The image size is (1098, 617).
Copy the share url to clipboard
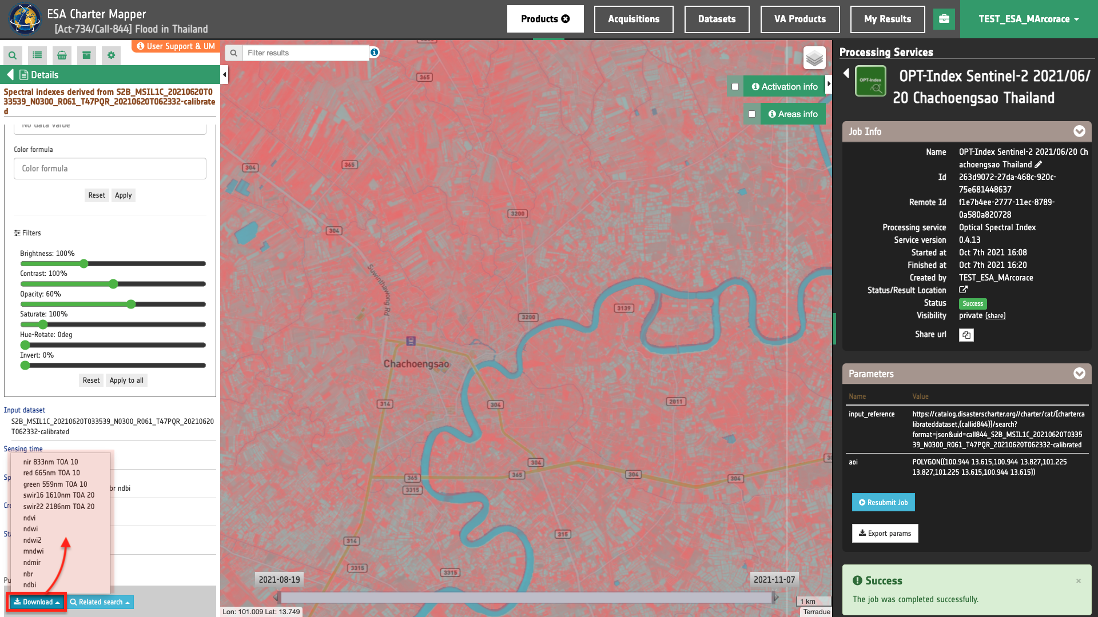(x=966, y=335)
